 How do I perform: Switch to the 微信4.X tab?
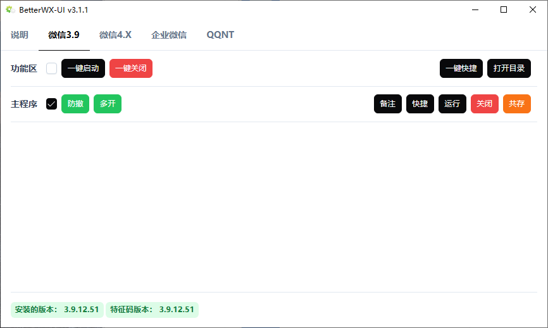(x=115, y=35)
